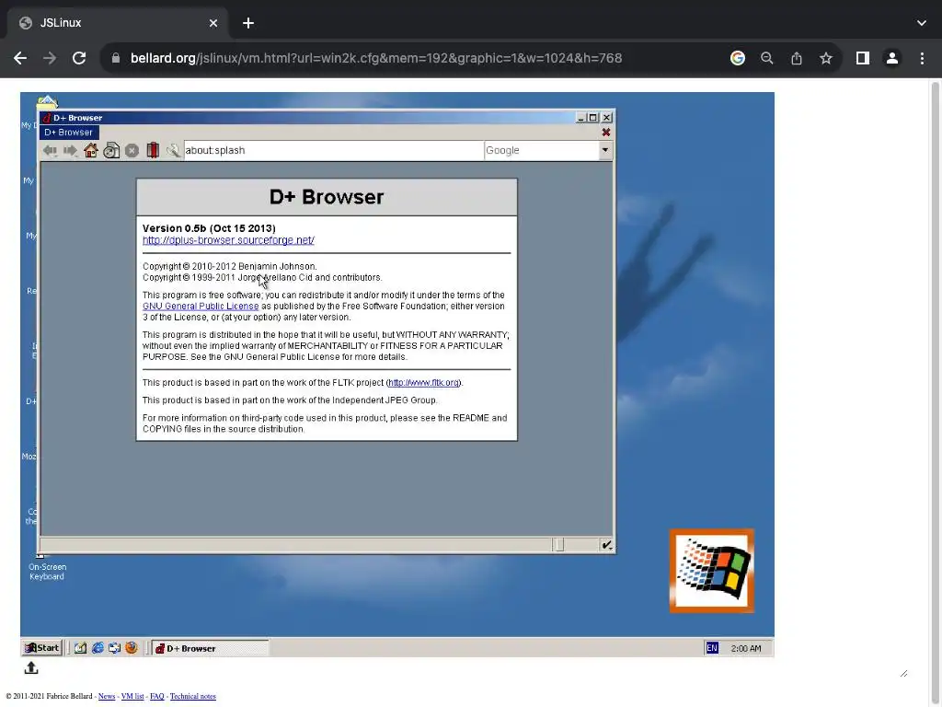Open the http://www.fltk.org link
Image resolution: width=942 pixels, height=707 pixels.
[x=423, y=382]
